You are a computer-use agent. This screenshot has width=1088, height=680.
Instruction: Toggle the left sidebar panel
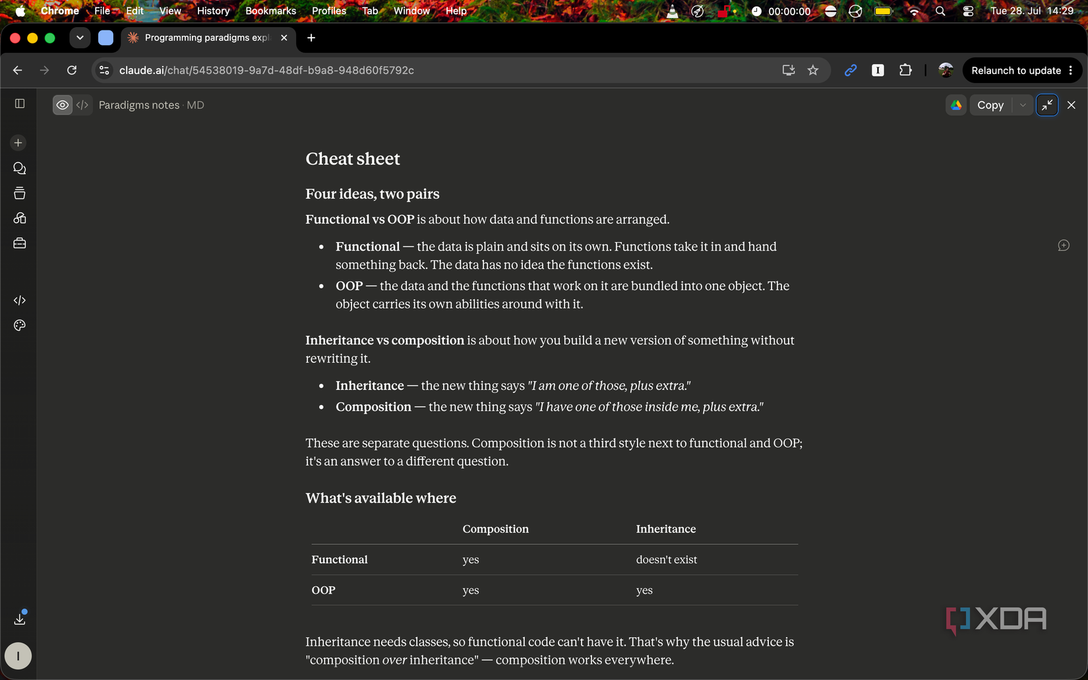coord(20,104)
